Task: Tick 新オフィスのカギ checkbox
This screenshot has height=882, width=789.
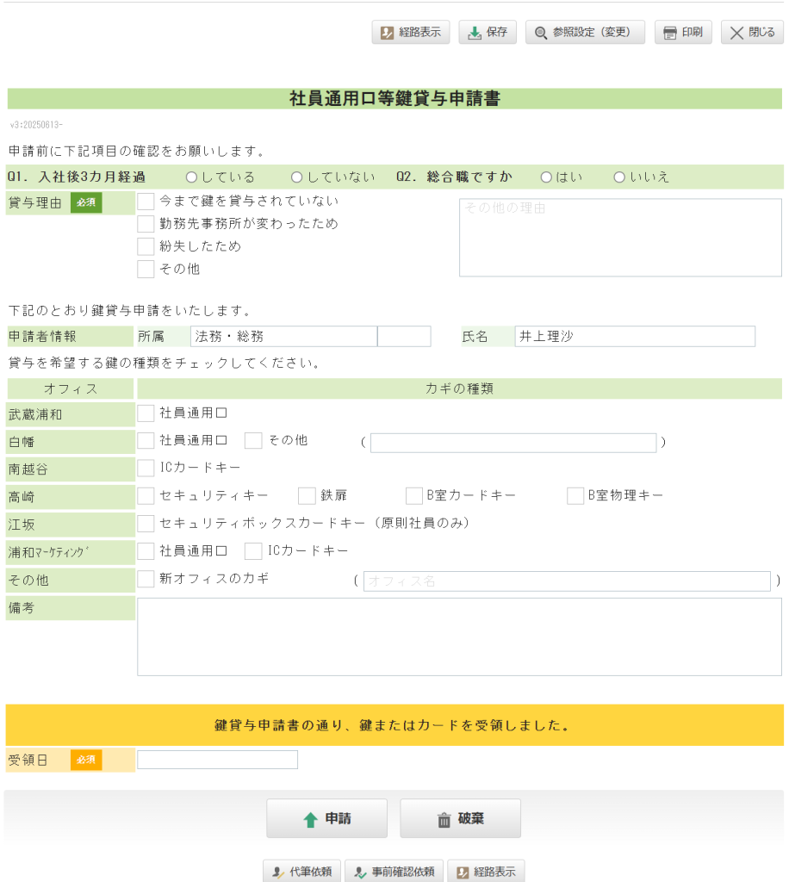Action: pos(146,580)
